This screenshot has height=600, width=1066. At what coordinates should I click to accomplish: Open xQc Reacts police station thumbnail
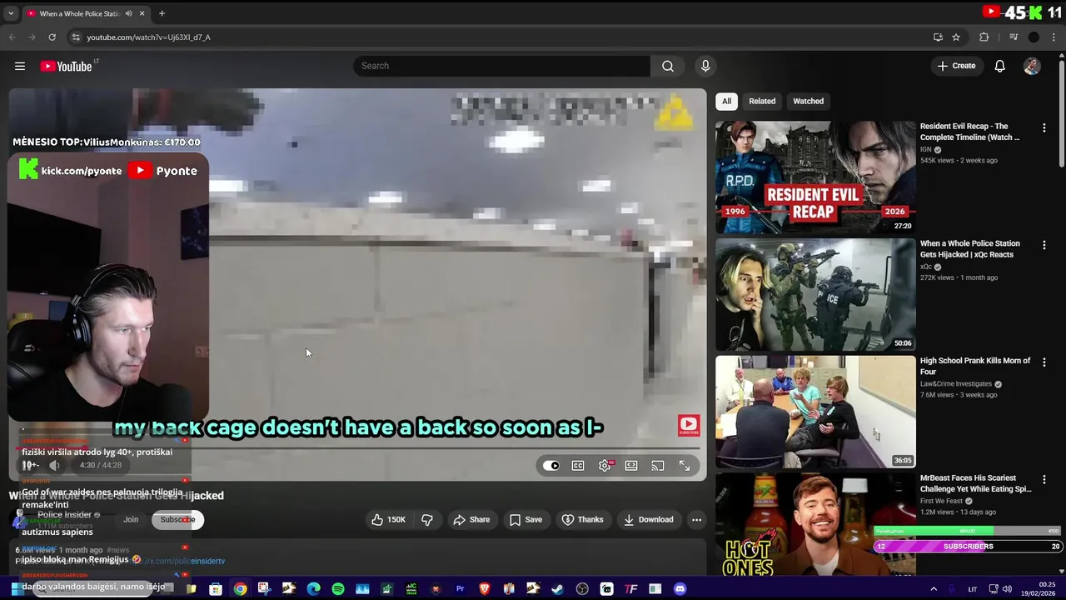(x=815, y=295)
